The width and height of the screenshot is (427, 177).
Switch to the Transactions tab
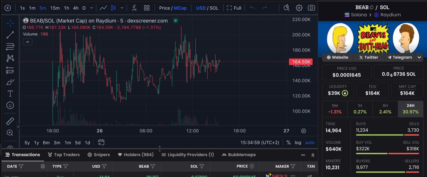[x=22, y=155]
